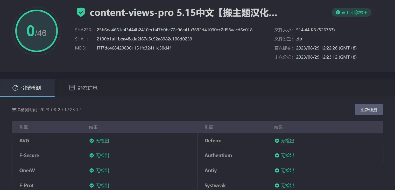Click the 首次提交 timestamp 12:22:28
The image size is (395, 190).
tap(326, 48)
